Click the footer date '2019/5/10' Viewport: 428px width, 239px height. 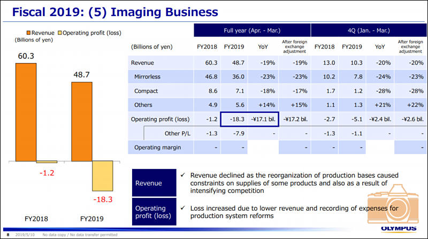pos(25,235)
